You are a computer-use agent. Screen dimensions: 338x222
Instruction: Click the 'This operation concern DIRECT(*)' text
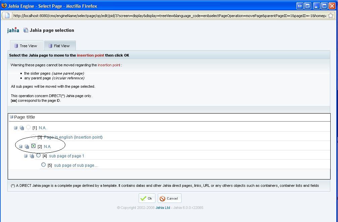pyautogui.click(x=51, y=96)
